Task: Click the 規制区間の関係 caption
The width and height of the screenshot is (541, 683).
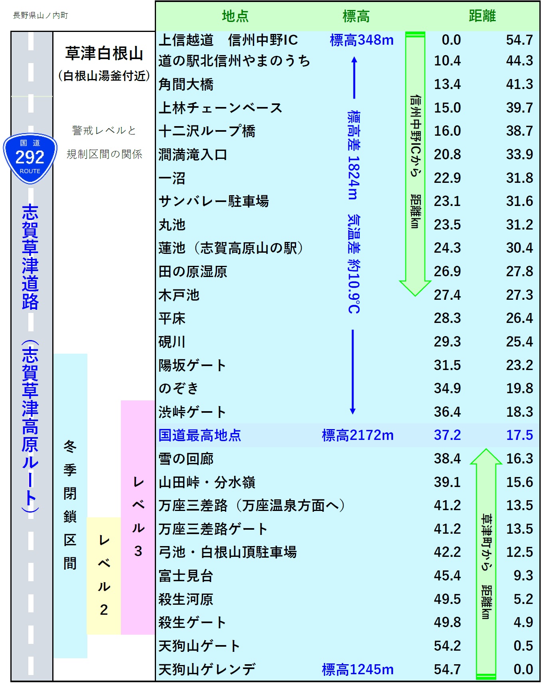Action: coord(104,154)
